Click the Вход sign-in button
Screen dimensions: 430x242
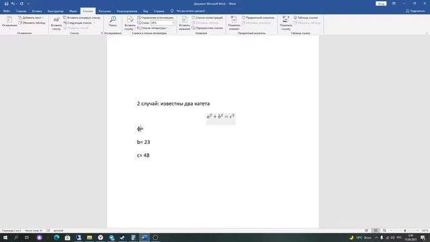(381, 3)
